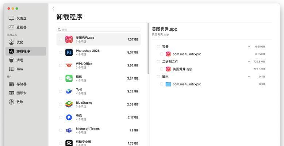Check the 脚本 group checkbox
The width and height of the screenshot is (284, 146).
click(158, 77)
